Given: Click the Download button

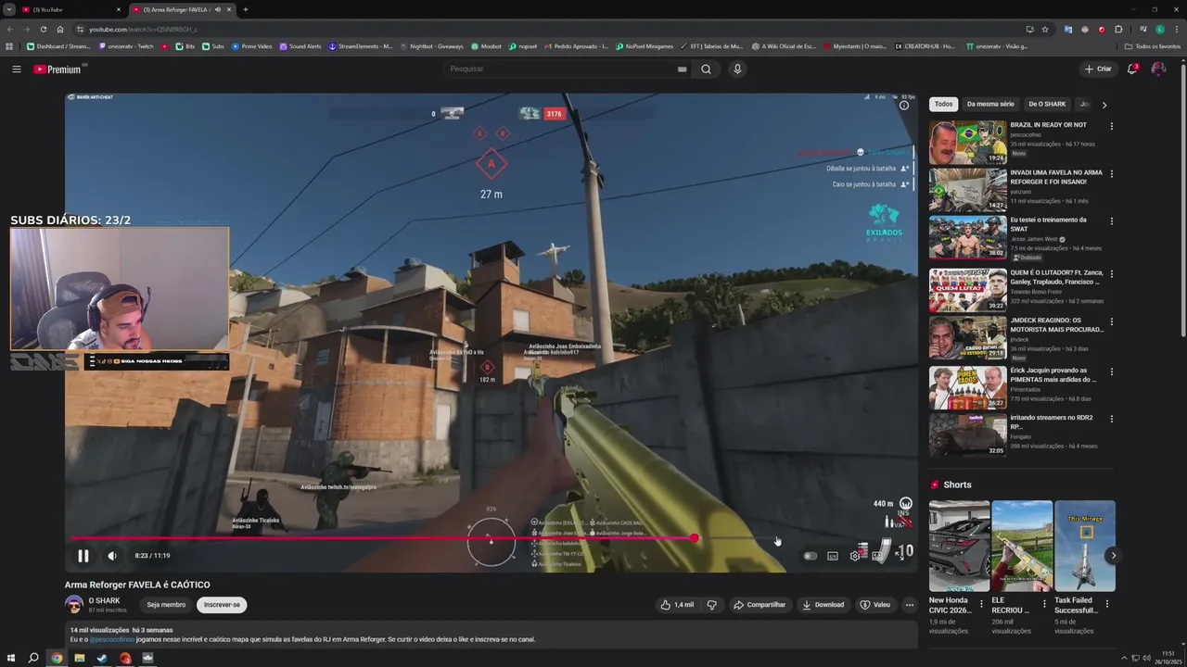Looking at the screenshot, I should pyautogui.click(x=823, y=605).
